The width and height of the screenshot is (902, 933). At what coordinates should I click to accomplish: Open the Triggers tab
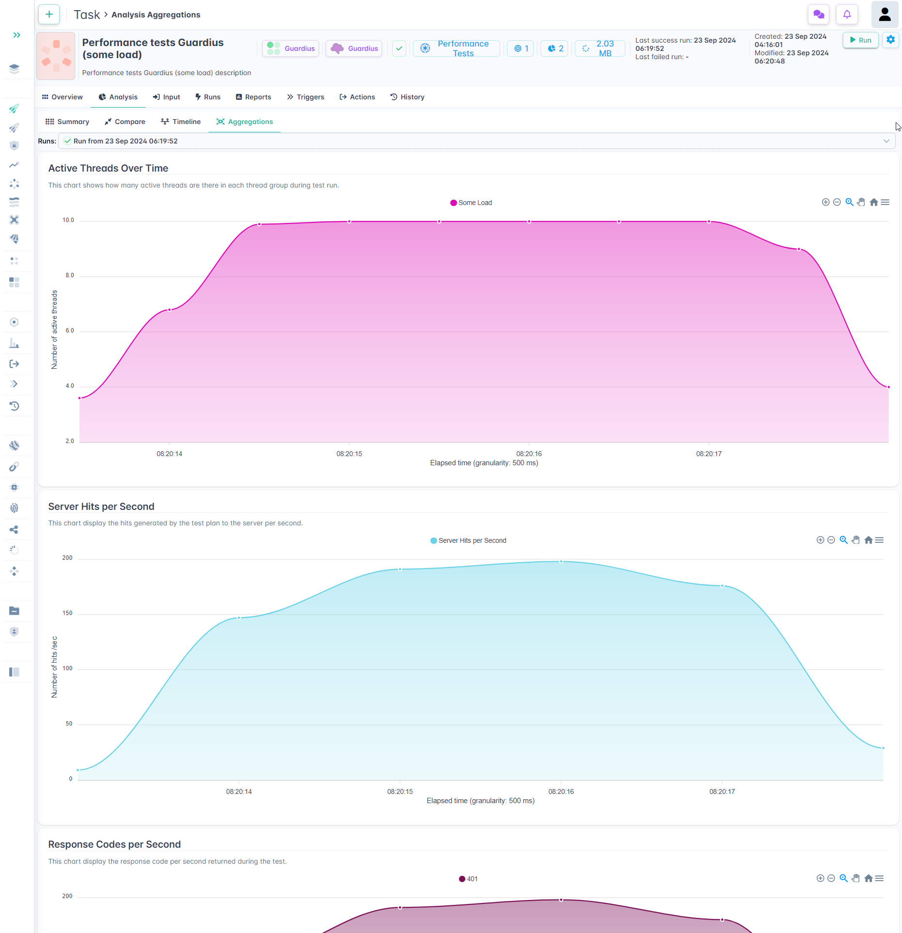point(305,97)
